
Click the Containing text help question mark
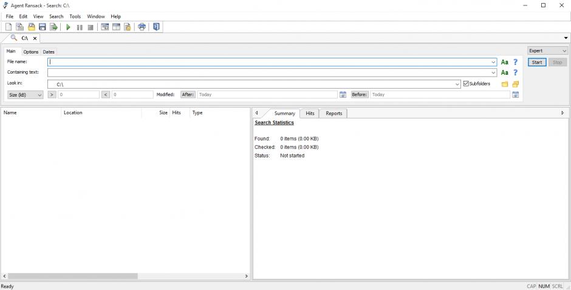click(x=515, y=72)
